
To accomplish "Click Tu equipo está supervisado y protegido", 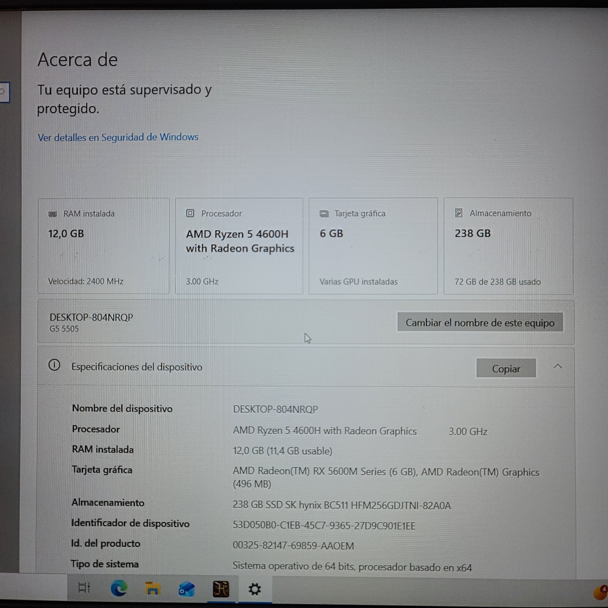I will click(x=124, y=99).
